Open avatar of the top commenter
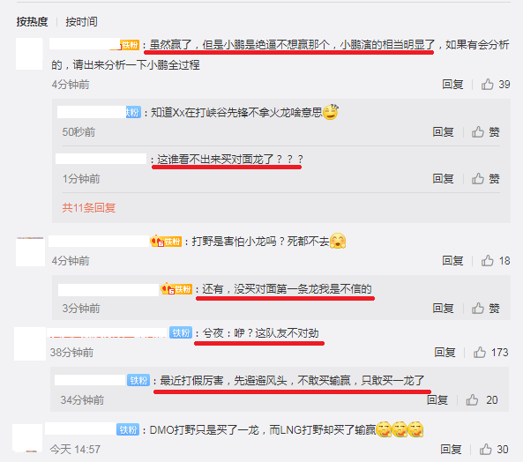The height and width of the screenshot is (462, 523). click(x=29, y=54)
